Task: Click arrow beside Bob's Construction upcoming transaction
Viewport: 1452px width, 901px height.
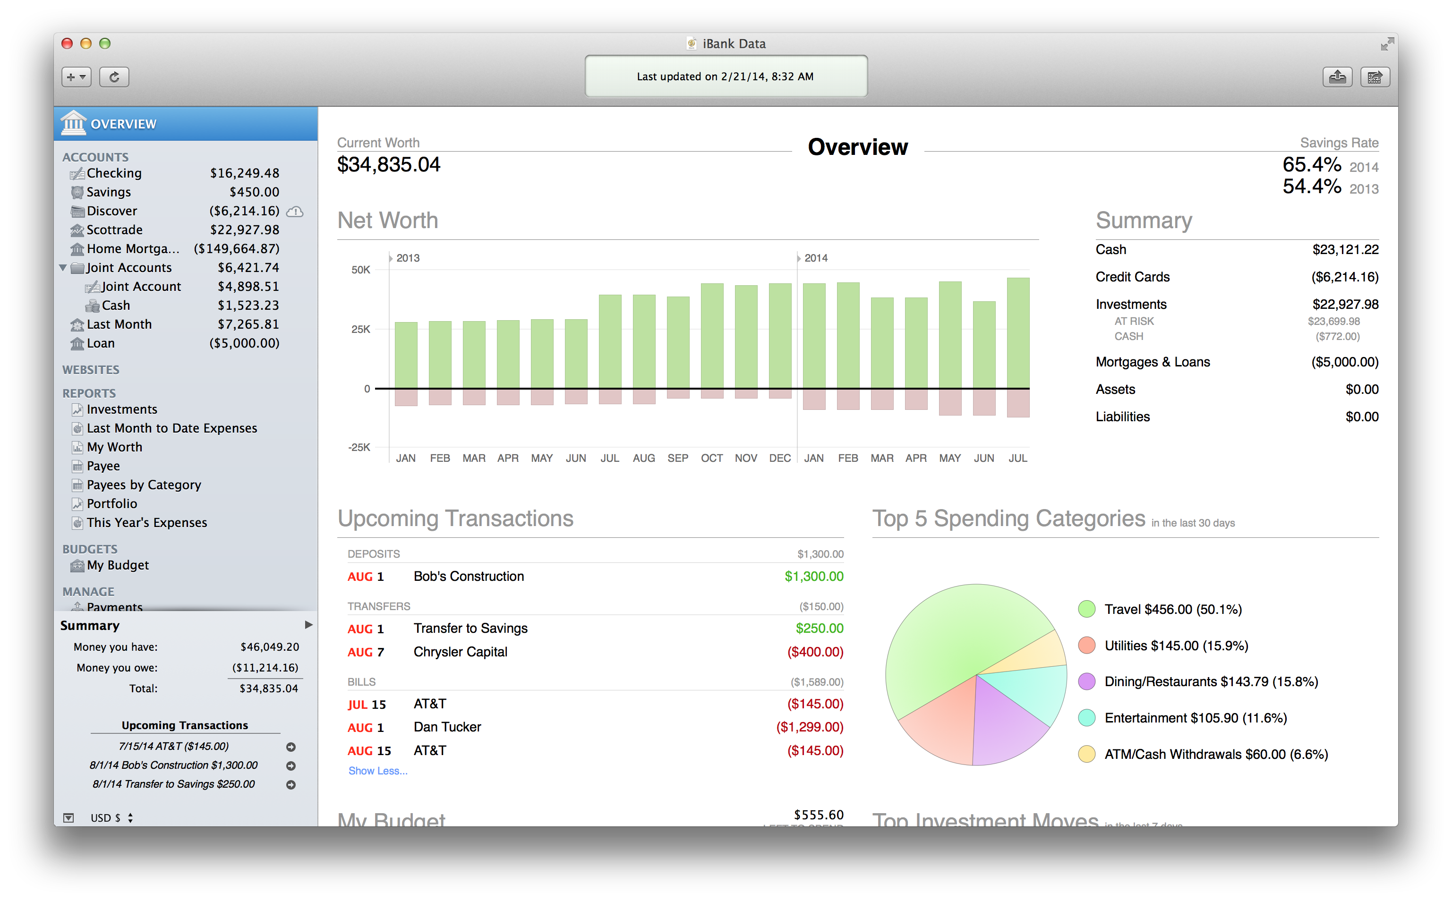Action: [291, 766]
